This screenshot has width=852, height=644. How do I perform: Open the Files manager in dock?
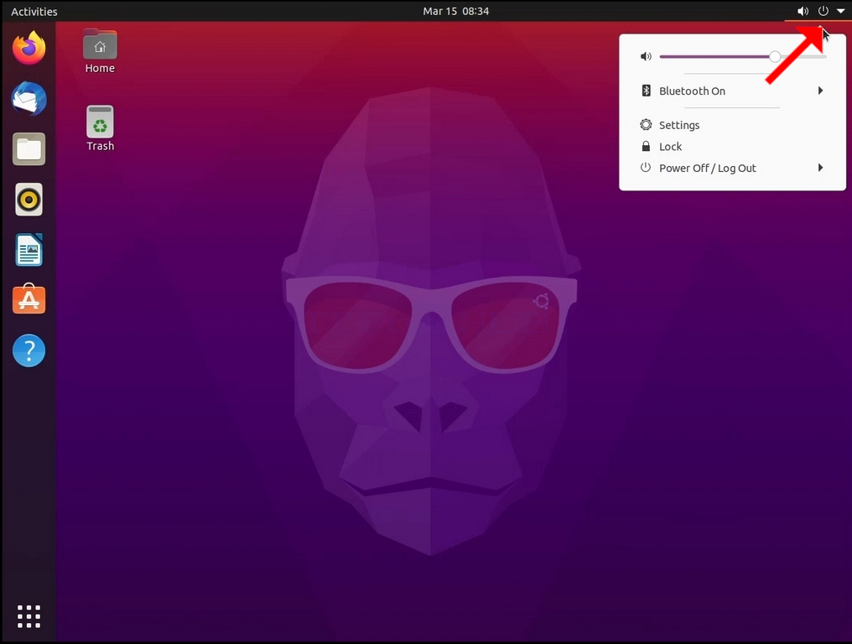click(29, 149)
